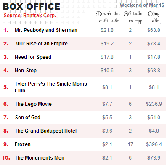Viewport: 167px width, 165px height.
Task: Click the Source: Rentrak Corp. text
Action: [30, 16]
